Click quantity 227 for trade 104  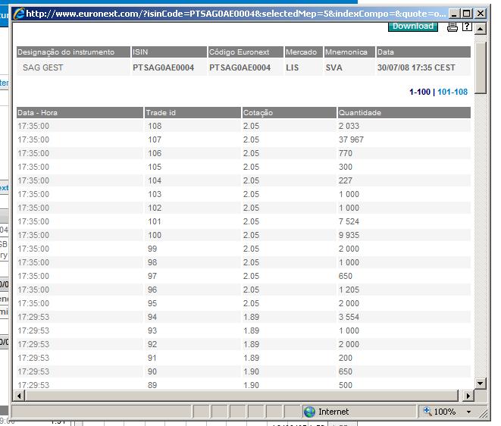pyautogui.click(x=346, y=180)
